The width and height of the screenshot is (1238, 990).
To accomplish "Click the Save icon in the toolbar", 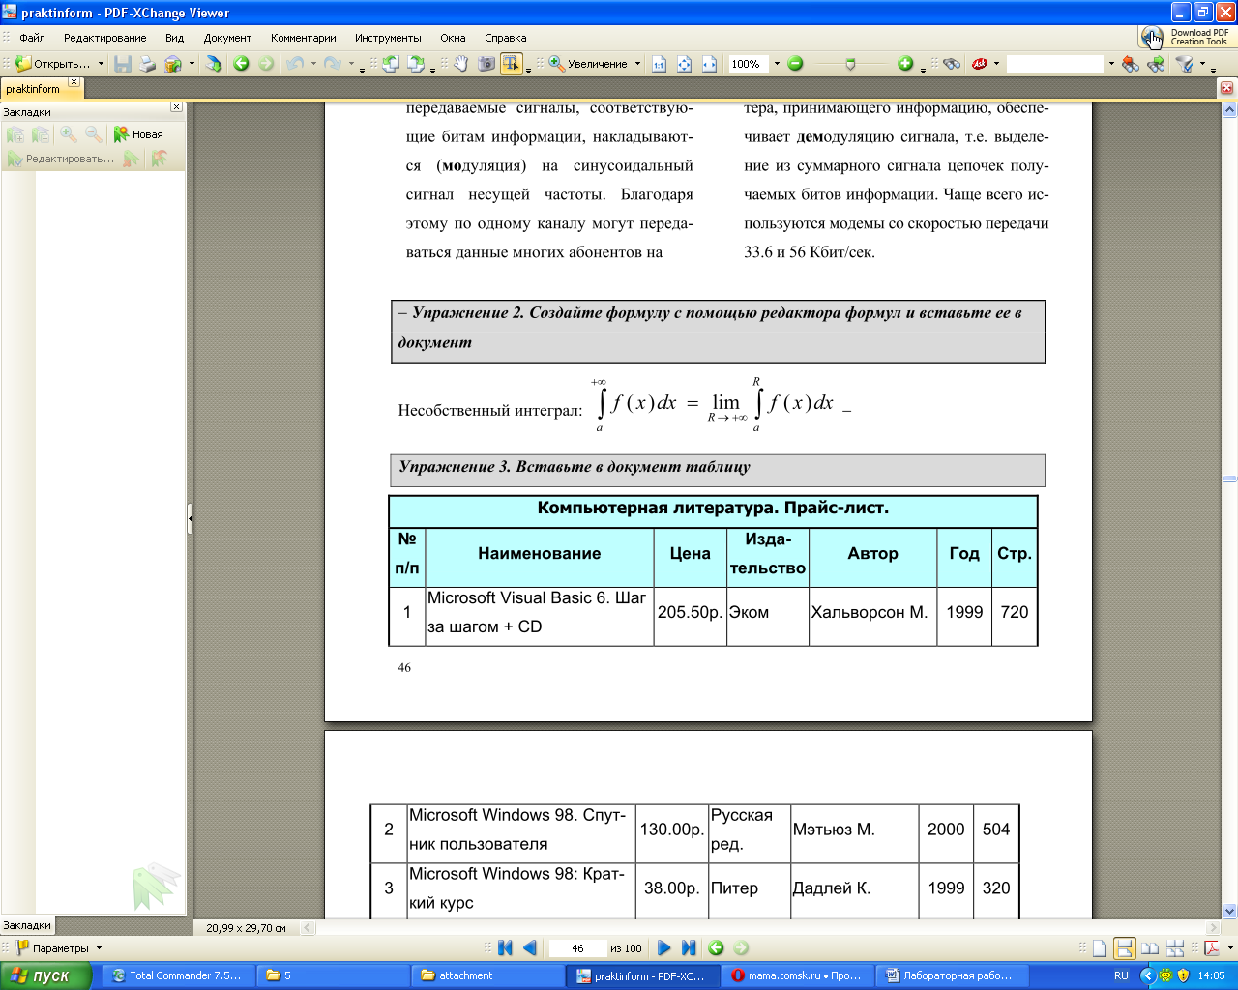I will click(x=123, y=64).
